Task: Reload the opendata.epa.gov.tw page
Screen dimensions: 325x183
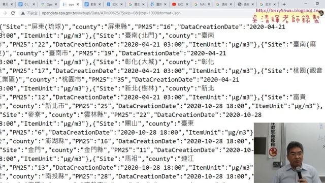Action: pyautogui.click(x=13, y=13)
